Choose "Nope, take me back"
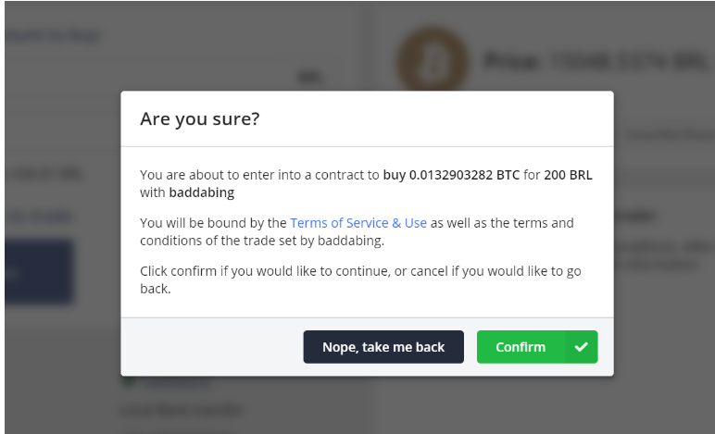Viewport: 715px width, 434px height. click(x=383, y=347)
